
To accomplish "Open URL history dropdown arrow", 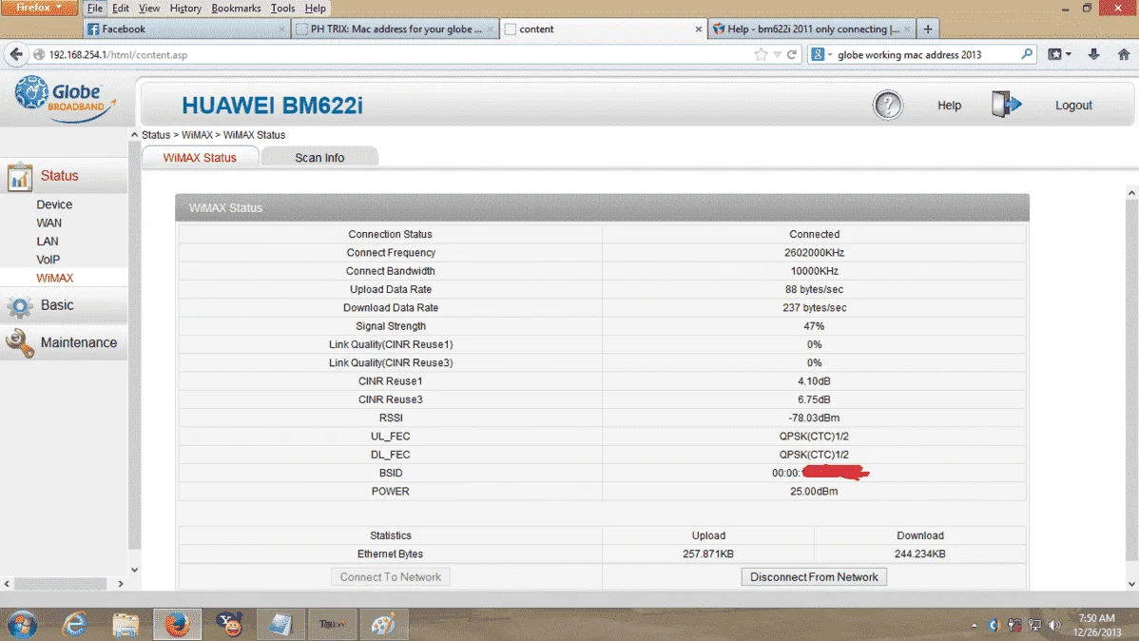I will click(778, 54).
